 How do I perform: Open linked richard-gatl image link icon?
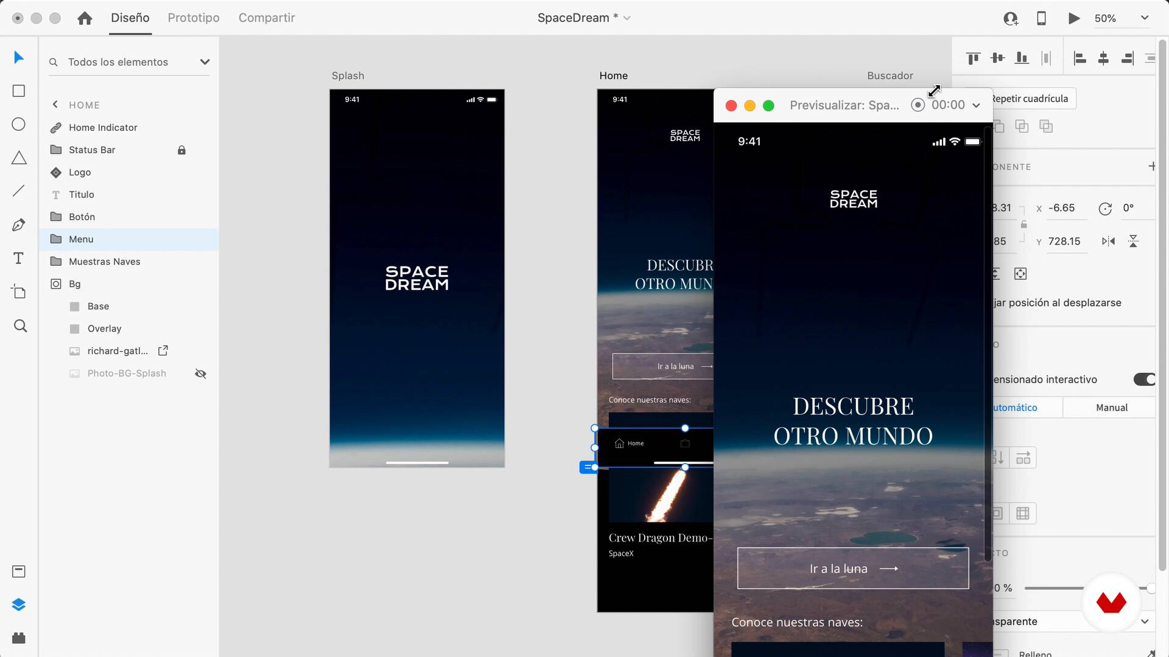pos(163,351)
